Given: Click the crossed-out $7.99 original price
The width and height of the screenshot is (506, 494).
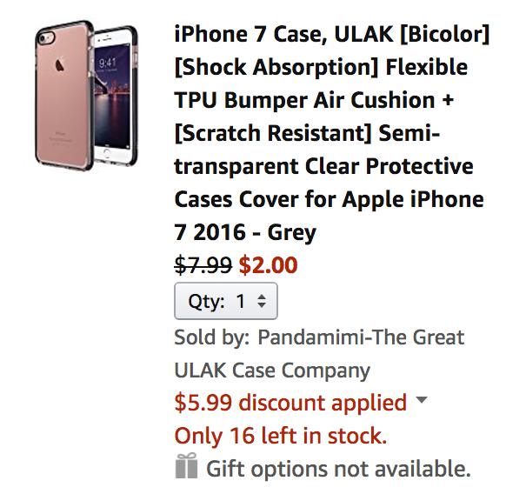Looking at the screenshot, I should click(203, 265).
